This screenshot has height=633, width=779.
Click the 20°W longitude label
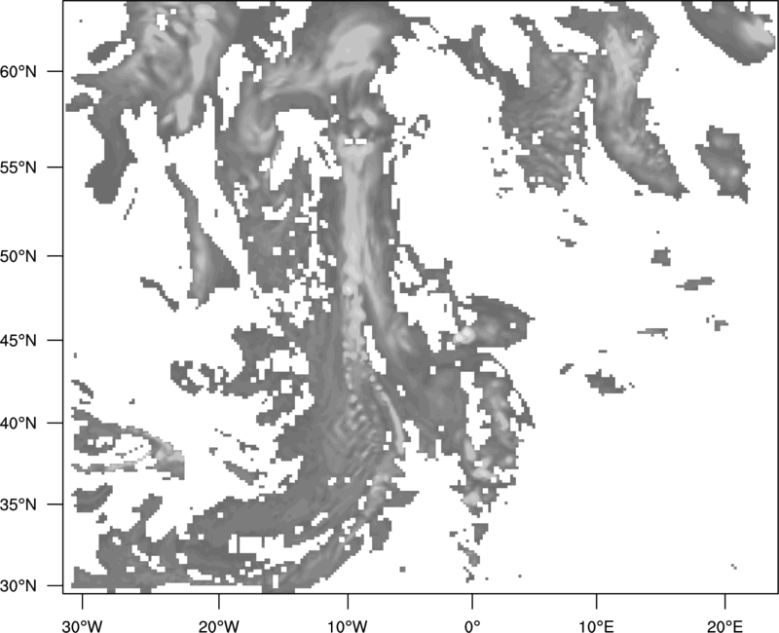click(218, 626)
